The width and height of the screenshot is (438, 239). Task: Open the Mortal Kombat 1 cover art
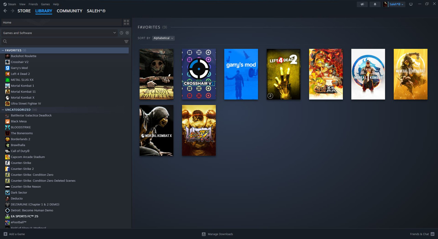click(368, 74)
